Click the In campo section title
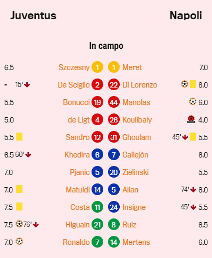This screenshot has width=212, height=258. [x=106, y=46]
